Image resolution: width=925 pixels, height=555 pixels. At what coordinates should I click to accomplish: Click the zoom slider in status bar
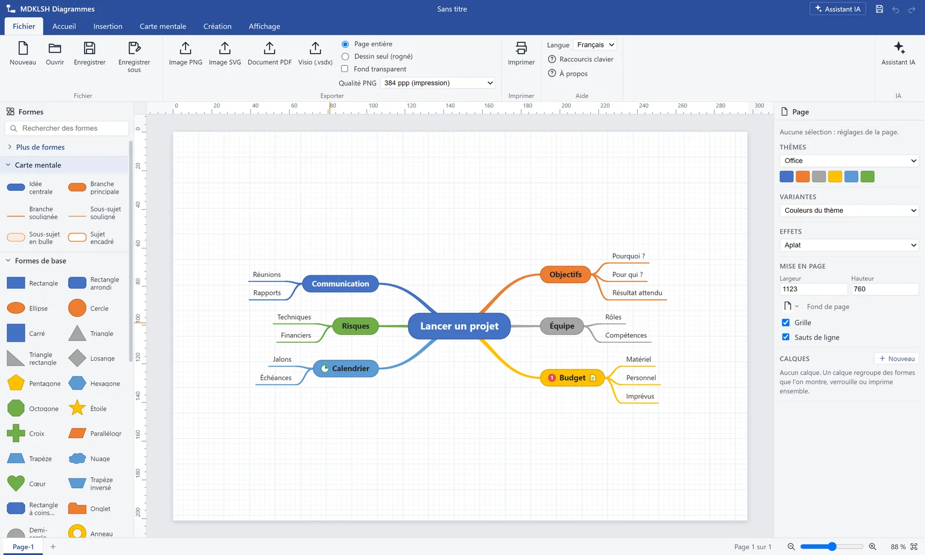click(831, 546)
